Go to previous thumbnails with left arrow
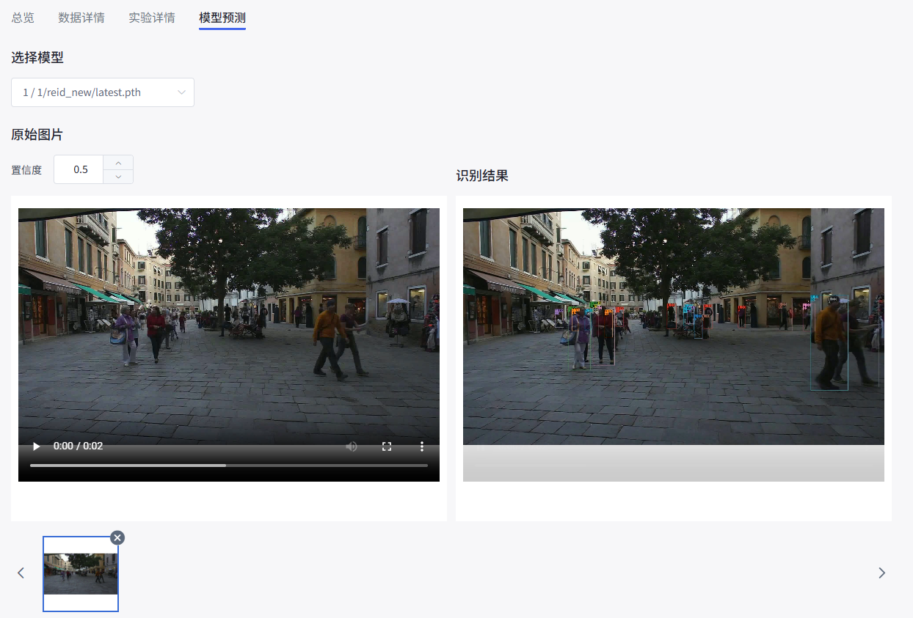913x618 pixels. (21, 573)
